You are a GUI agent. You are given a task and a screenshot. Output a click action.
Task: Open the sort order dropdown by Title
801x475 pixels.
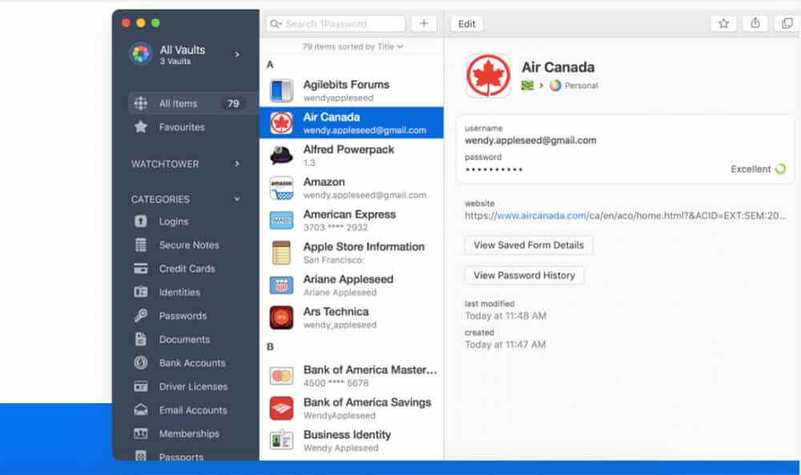352,46
